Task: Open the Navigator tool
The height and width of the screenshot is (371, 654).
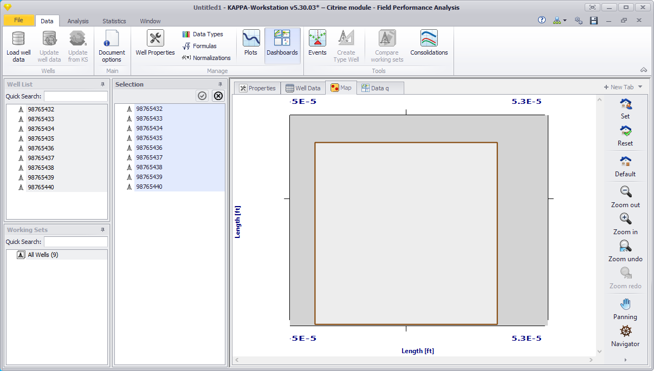Action: (625, 336)
